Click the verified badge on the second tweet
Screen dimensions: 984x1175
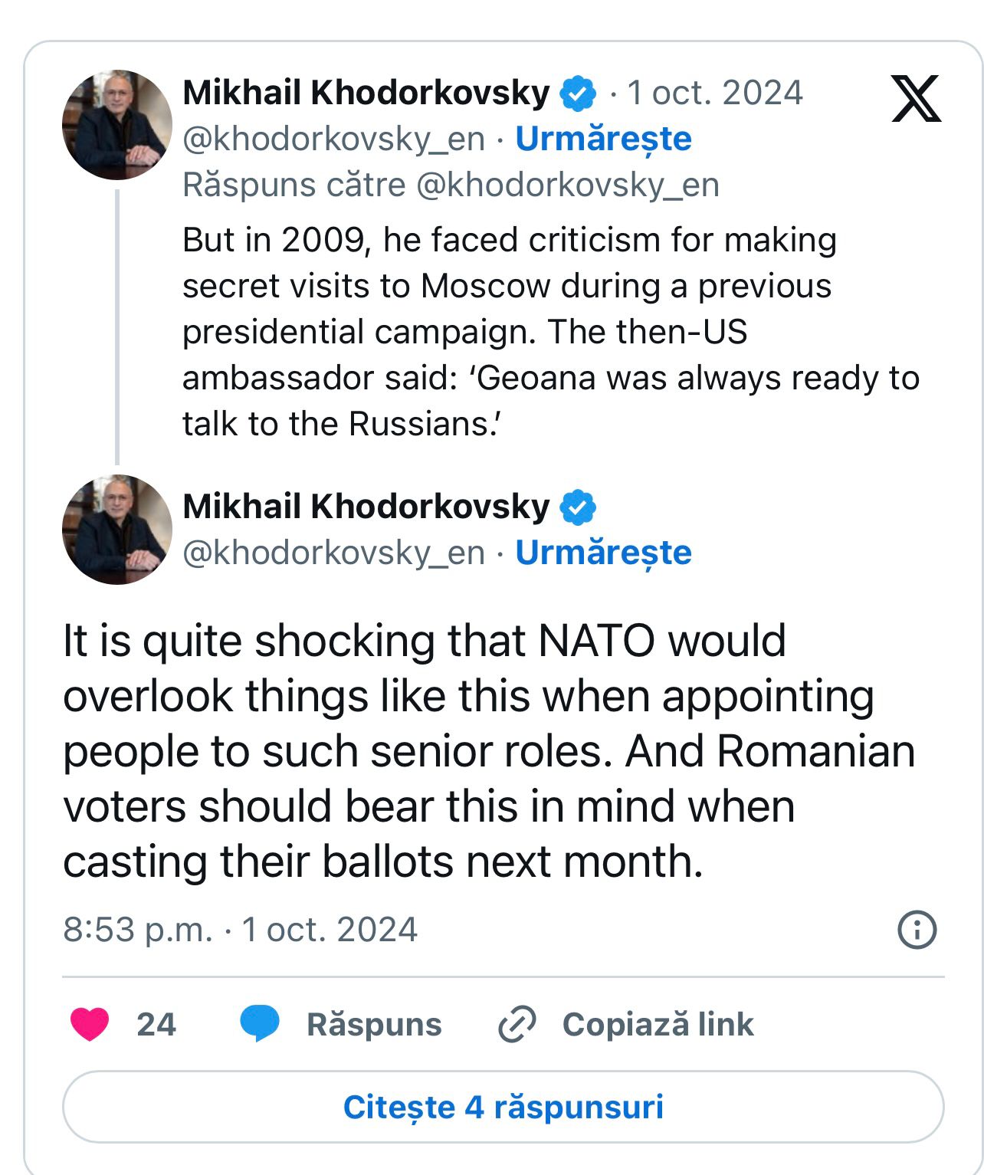click(x=578, y=507)
